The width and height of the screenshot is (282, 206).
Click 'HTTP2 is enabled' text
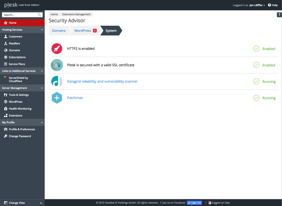[x=81, y=49]
